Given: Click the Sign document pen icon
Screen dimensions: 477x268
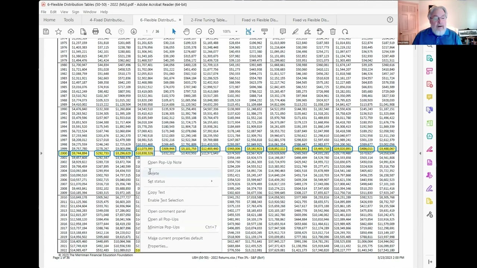Looking at the screenshot, I should coord(307,32).
